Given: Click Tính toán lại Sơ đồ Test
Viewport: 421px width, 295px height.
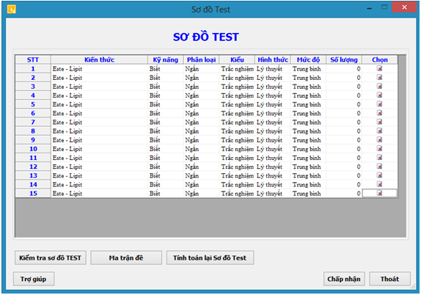Looking at the screenshot, I should click(x=210, y=258).
